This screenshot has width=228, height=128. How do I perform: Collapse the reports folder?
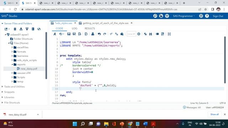pyautogui.click(x=12, y=64)
